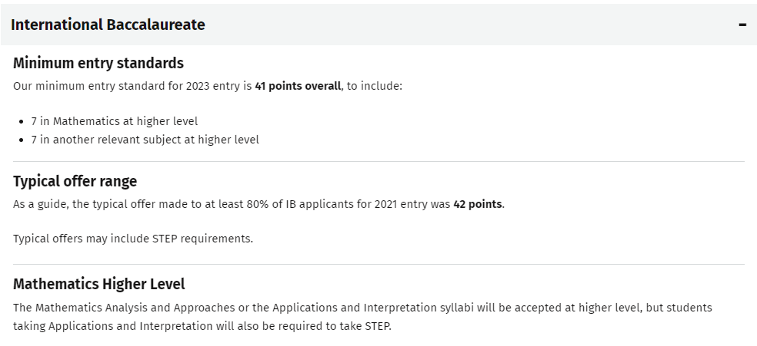Viewport: 757px width, 346px height.
Task: Click the Mathematics Higher Level heading
Action: (x=99, y=284)
